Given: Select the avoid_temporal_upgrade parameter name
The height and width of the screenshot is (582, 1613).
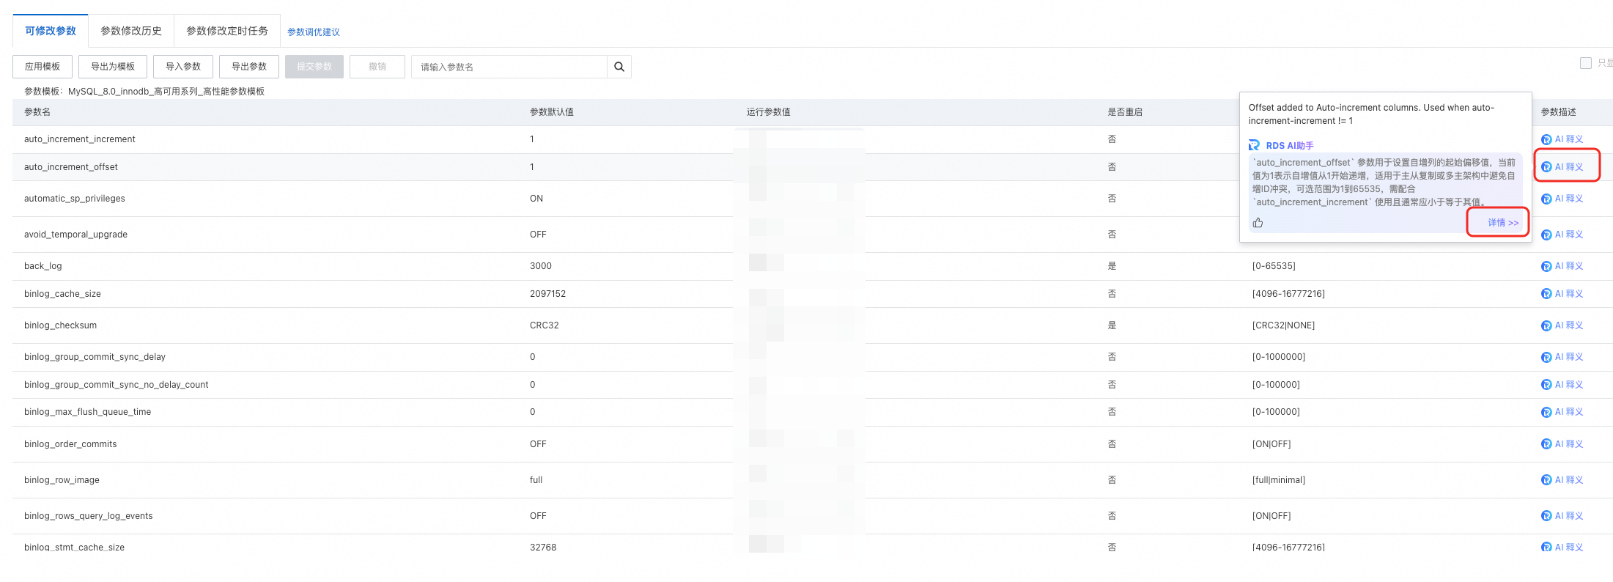Looking at the screenshot, I should [76, 235].
